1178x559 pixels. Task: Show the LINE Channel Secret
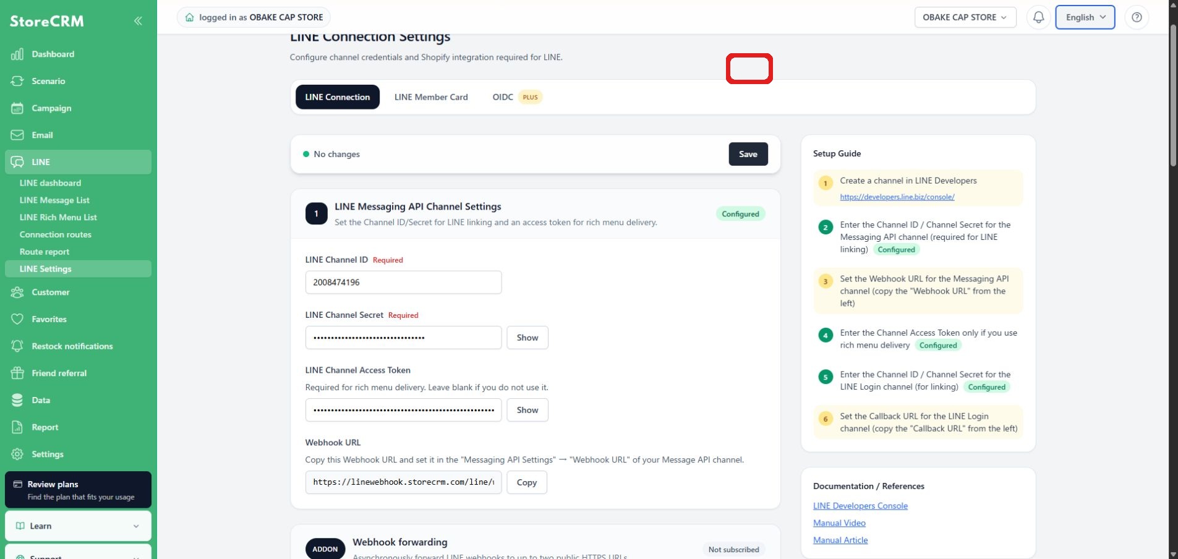(527, 338)
